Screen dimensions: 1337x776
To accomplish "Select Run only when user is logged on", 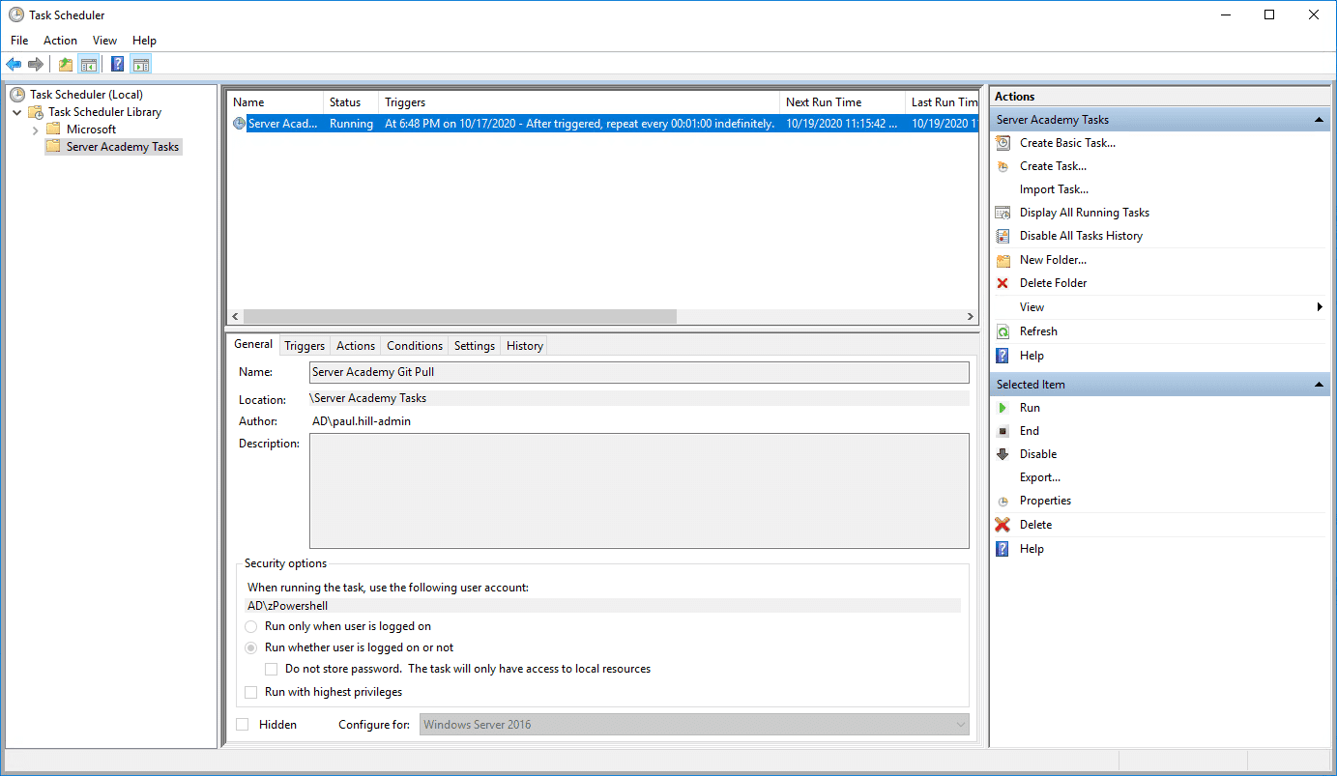I will coord(251,626).
